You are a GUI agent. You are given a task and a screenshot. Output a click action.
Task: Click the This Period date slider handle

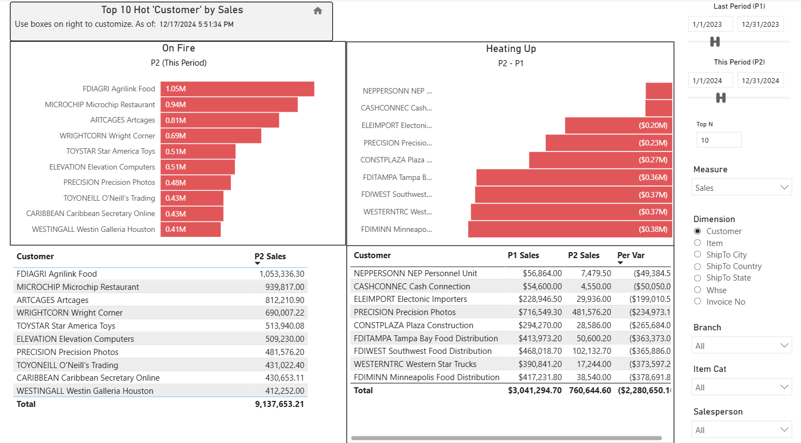click(721, 98)
